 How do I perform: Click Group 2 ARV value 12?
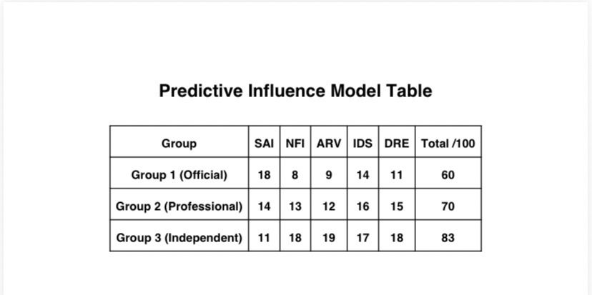coord(329,206)
